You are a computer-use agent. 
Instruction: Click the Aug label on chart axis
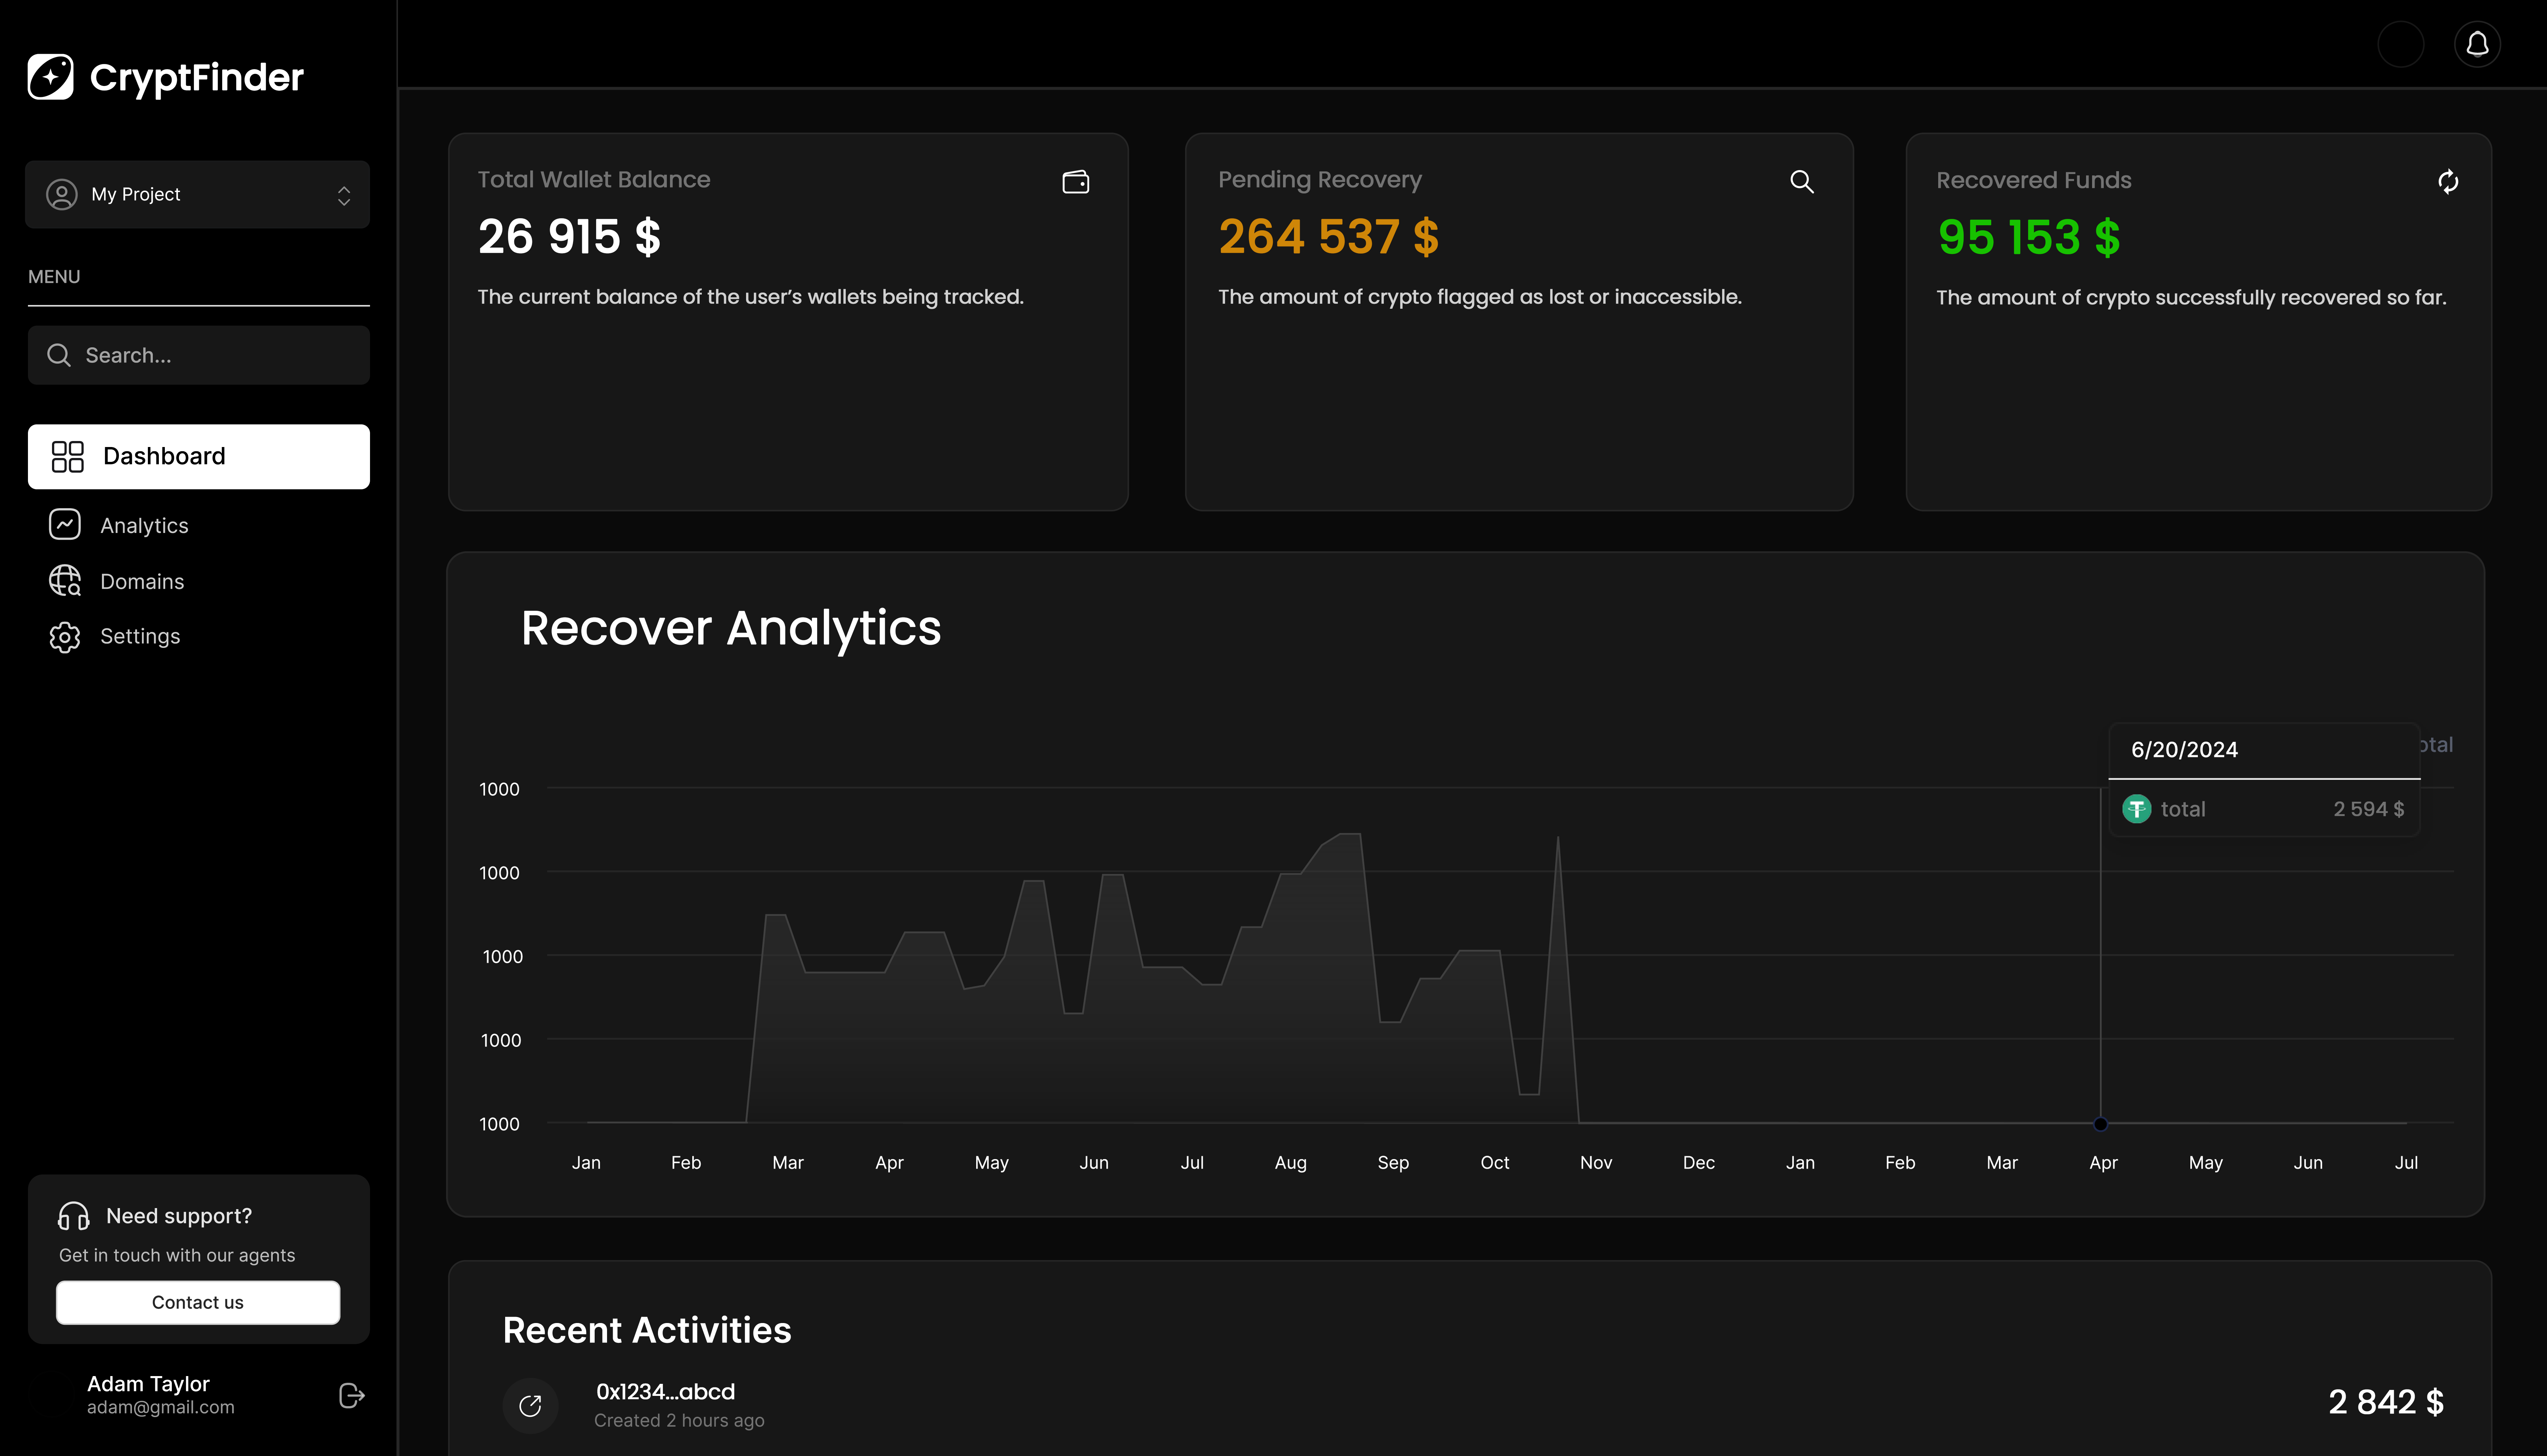click(x=1291, y=1163)
